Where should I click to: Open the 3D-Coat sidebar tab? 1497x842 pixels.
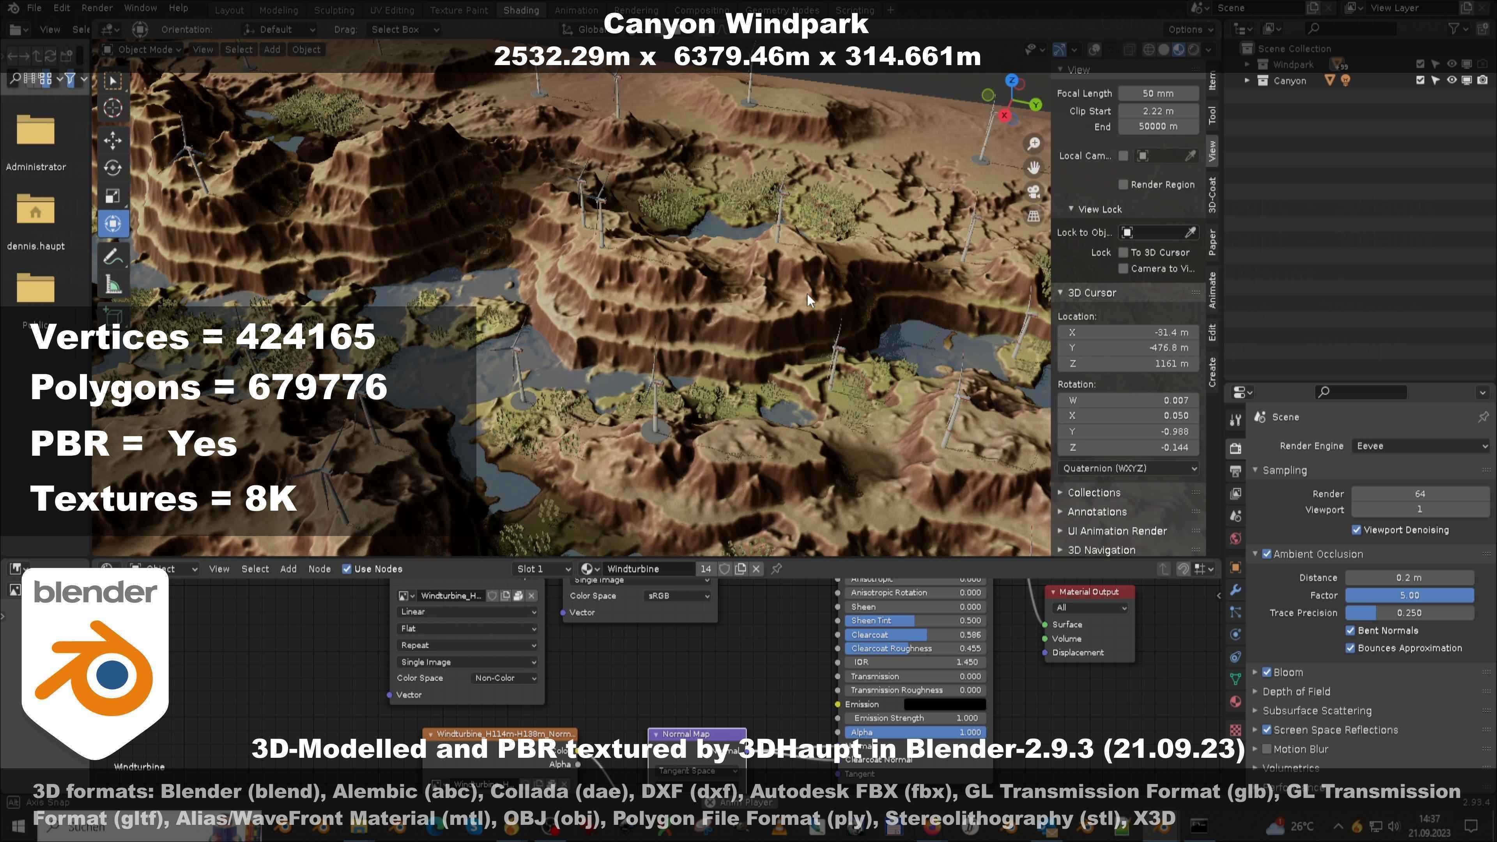pos(1212,195)
